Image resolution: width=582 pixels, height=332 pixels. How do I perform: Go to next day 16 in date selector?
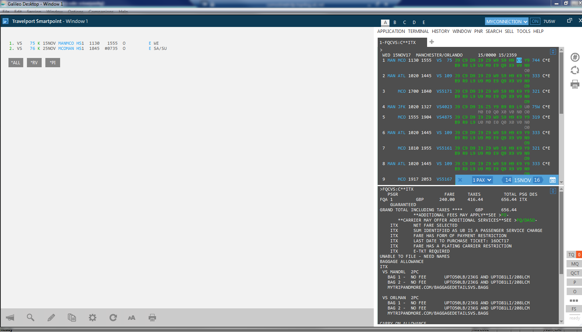tap(537, 180)
